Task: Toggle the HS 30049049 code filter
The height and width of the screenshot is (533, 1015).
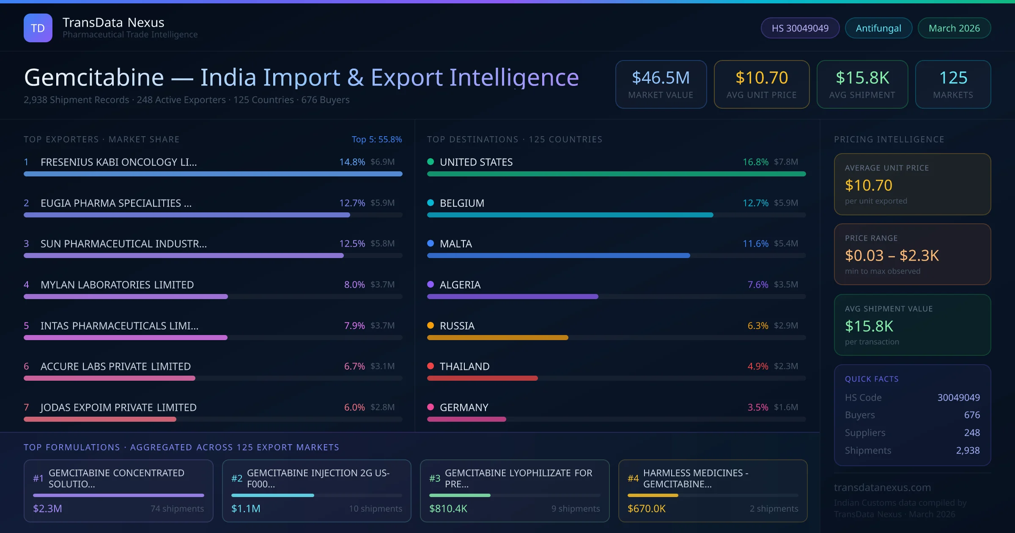Action: pos(800,27)
